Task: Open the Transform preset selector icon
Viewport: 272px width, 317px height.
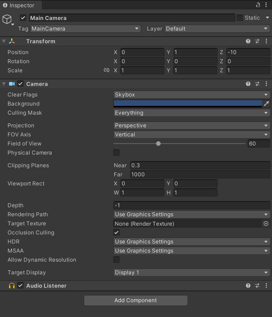Action: [x=257, y=41]
